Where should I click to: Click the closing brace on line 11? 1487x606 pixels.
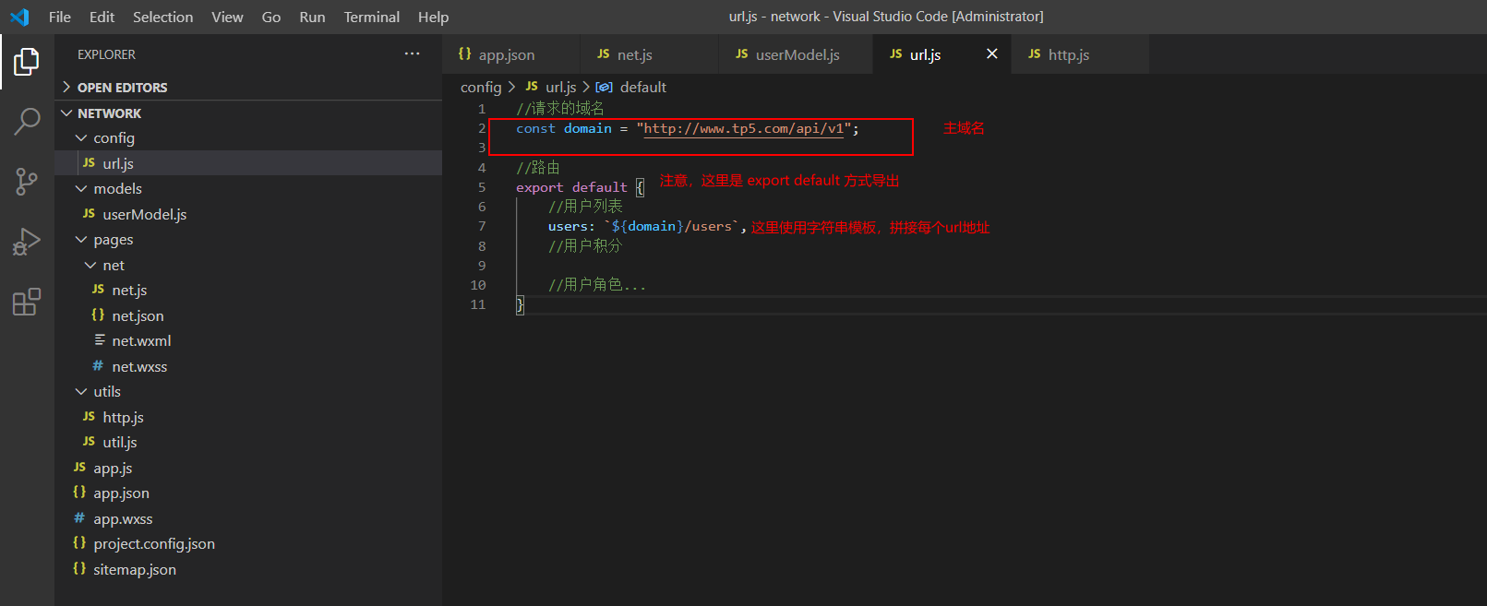(x=520, y=304)
